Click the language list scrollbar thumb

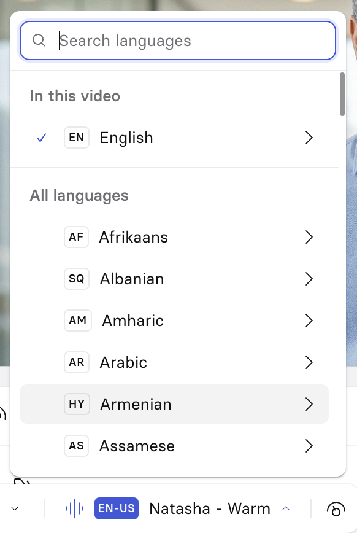tap(342, 94)
